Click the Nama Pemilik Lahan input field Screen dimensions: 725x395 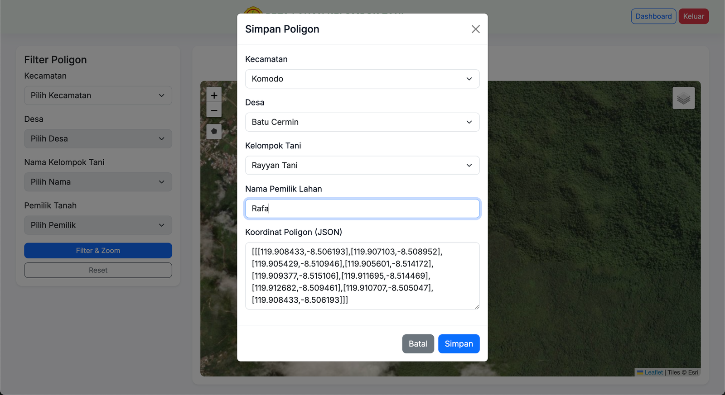pos(362,209)
